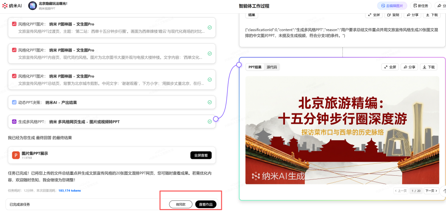Screen dimensions: 446x212
Task: Click the orange P file icon of 图片集PPT展示
Action: (x=16, y=155)
